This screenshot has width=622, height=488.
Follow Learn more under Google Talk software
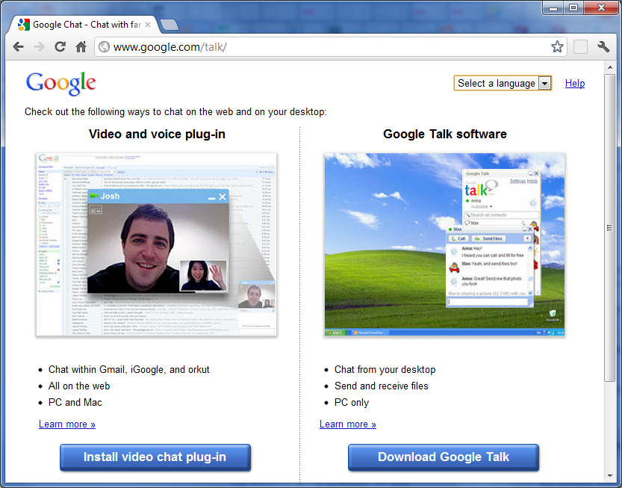[x=348, y=424]
